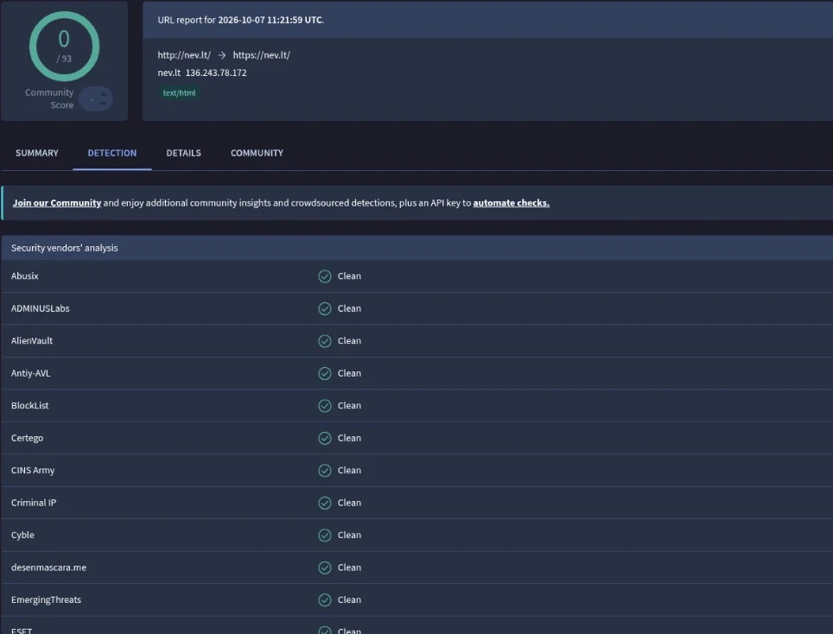Vote up the Community Score
Screen dimensions: 833x634
(x=103, y=94)
